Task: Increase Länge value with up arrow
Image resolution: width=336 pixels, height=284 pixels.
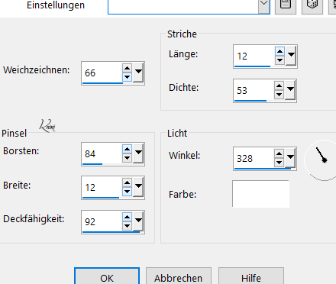Action: tap(279, 52)
